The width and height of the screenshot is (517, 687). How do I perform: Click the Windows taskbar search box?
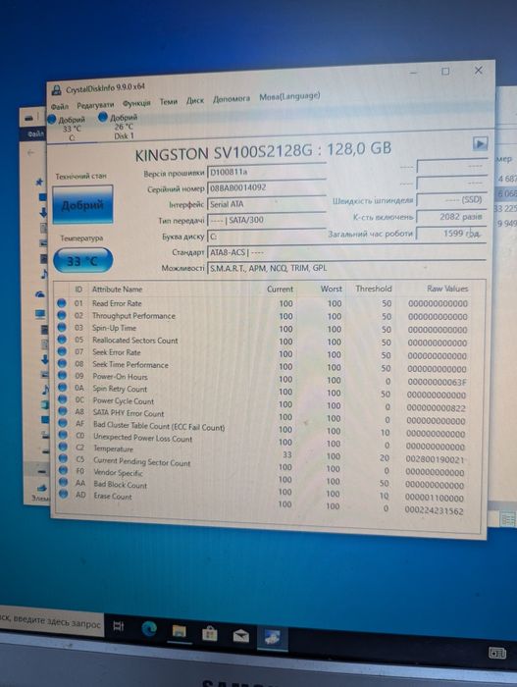(x=52, y=621)
